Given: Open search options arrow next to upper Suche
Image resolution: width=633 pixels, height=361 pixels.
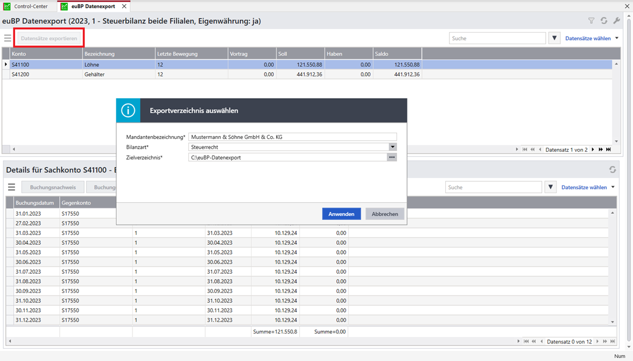Looking at the screenshot, I should [555, 38].
